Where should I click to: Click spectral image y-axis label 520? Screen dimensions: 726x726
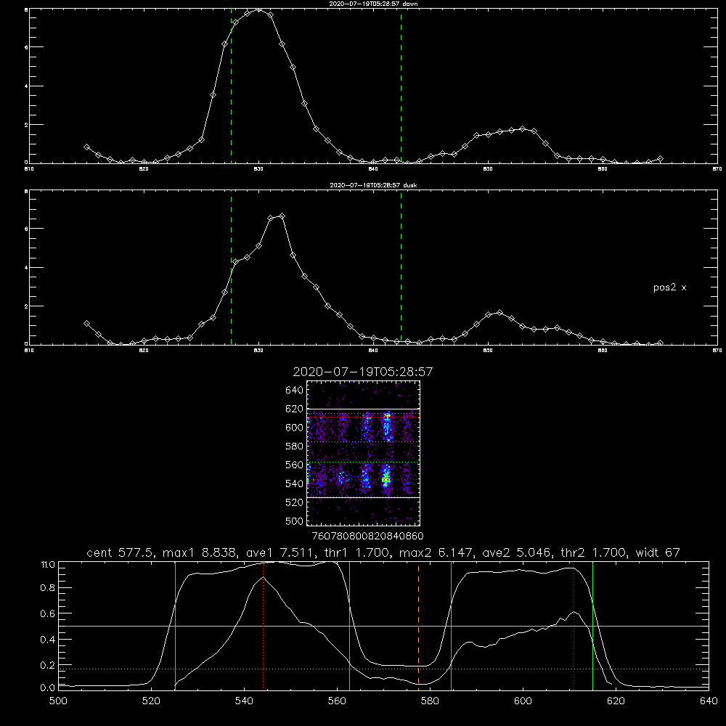click(x=295, y=502)
